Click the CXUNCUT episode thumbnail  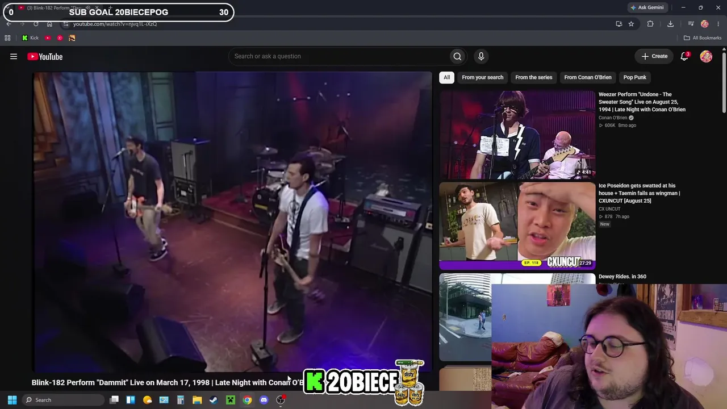[517, 226]
